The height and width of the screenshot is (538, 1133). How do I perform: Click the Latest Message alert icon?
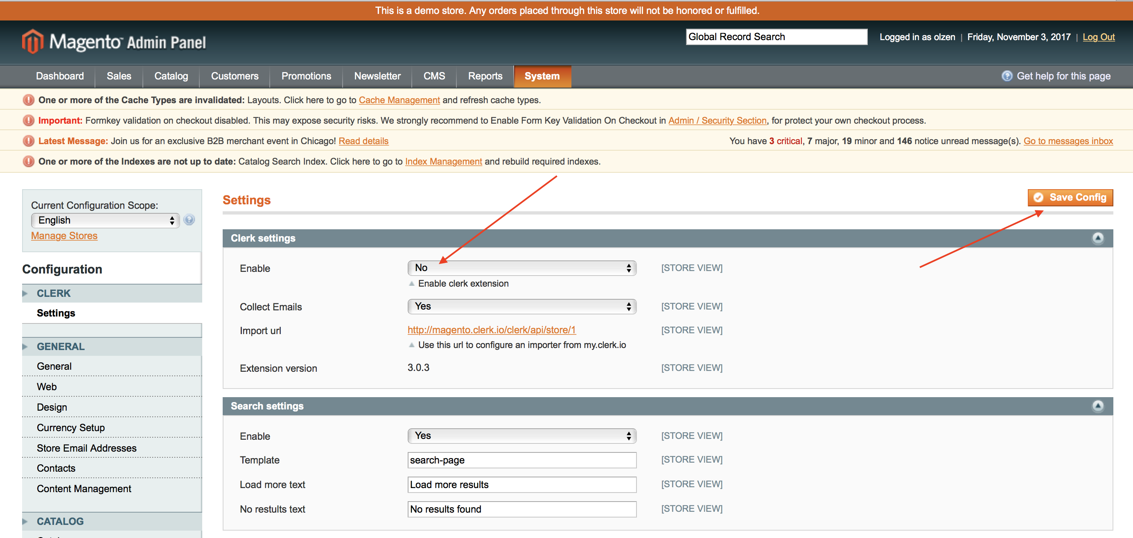tap(29, 141)
